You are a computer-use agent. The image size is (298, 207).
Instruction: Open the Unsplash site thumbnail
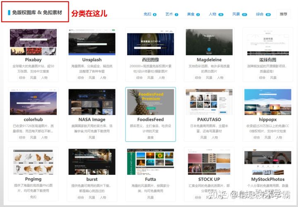point(92,42)
